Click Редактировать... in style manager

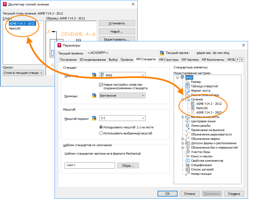117,39
